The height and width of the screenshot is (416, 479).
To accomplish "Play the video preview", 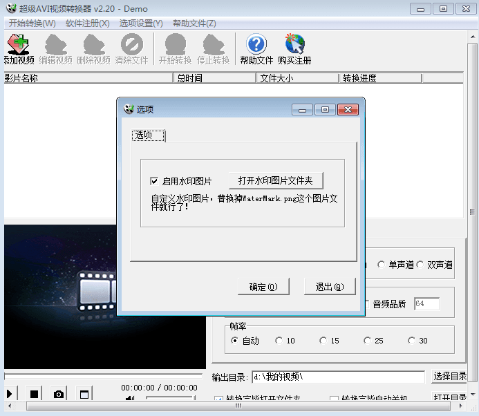I will pos(10,394).
